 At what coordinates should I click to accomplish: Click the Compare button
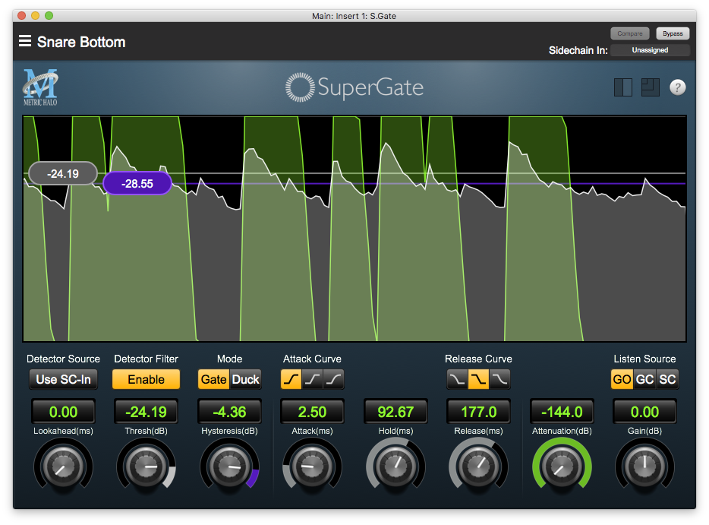(630, 33)
